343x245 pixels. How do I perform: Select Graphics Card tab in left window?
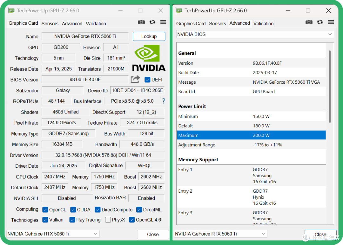click(23, 23)
